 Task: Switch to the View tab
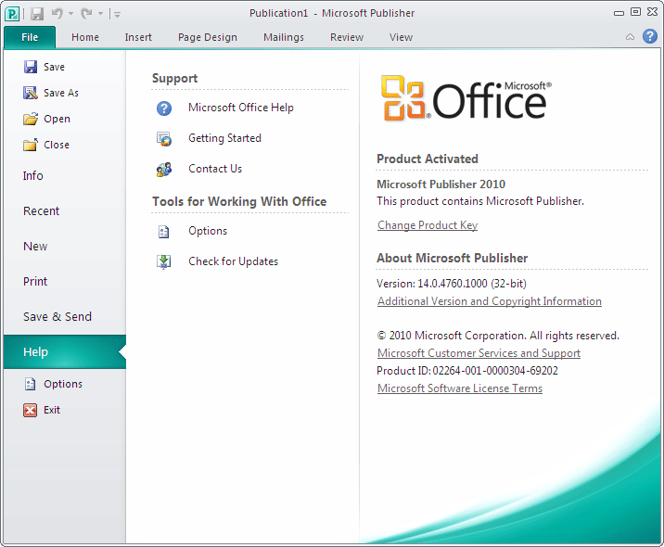(401, 37)
